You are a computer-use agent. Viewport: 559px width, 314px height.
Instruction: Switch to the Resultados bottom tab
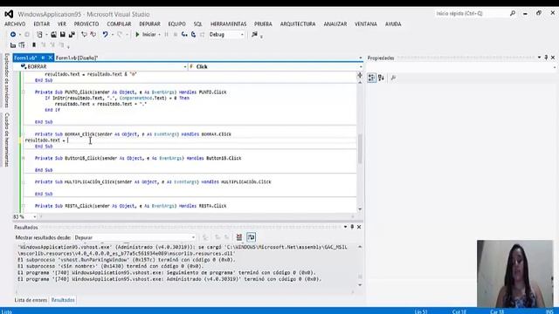click(x=63, y=300)
